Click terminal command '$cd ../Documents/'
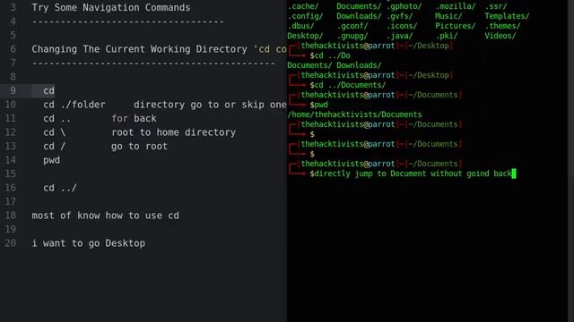Viewport: 574px width, 322px height. tap(348, 85)
